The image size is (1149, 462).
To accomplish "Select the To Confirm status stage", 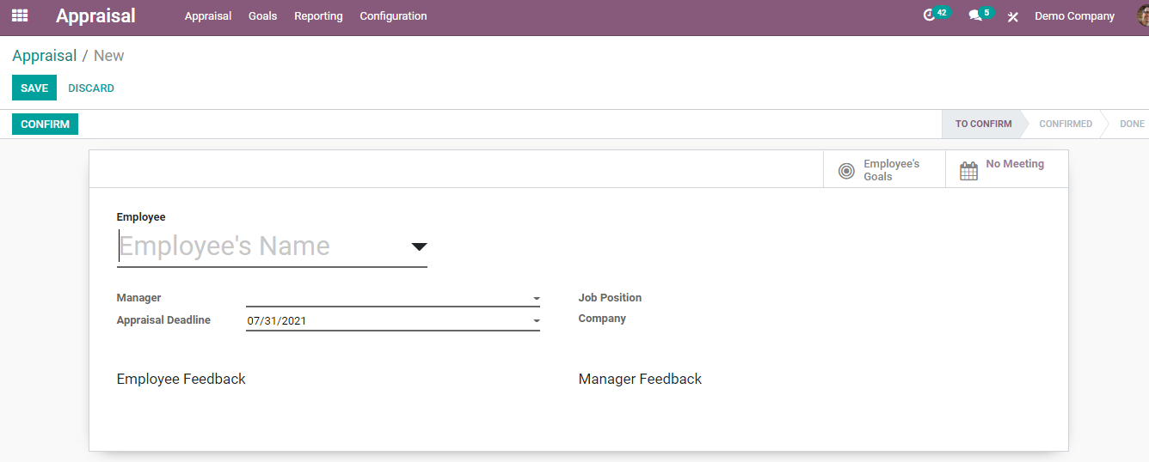I will 983,124.
